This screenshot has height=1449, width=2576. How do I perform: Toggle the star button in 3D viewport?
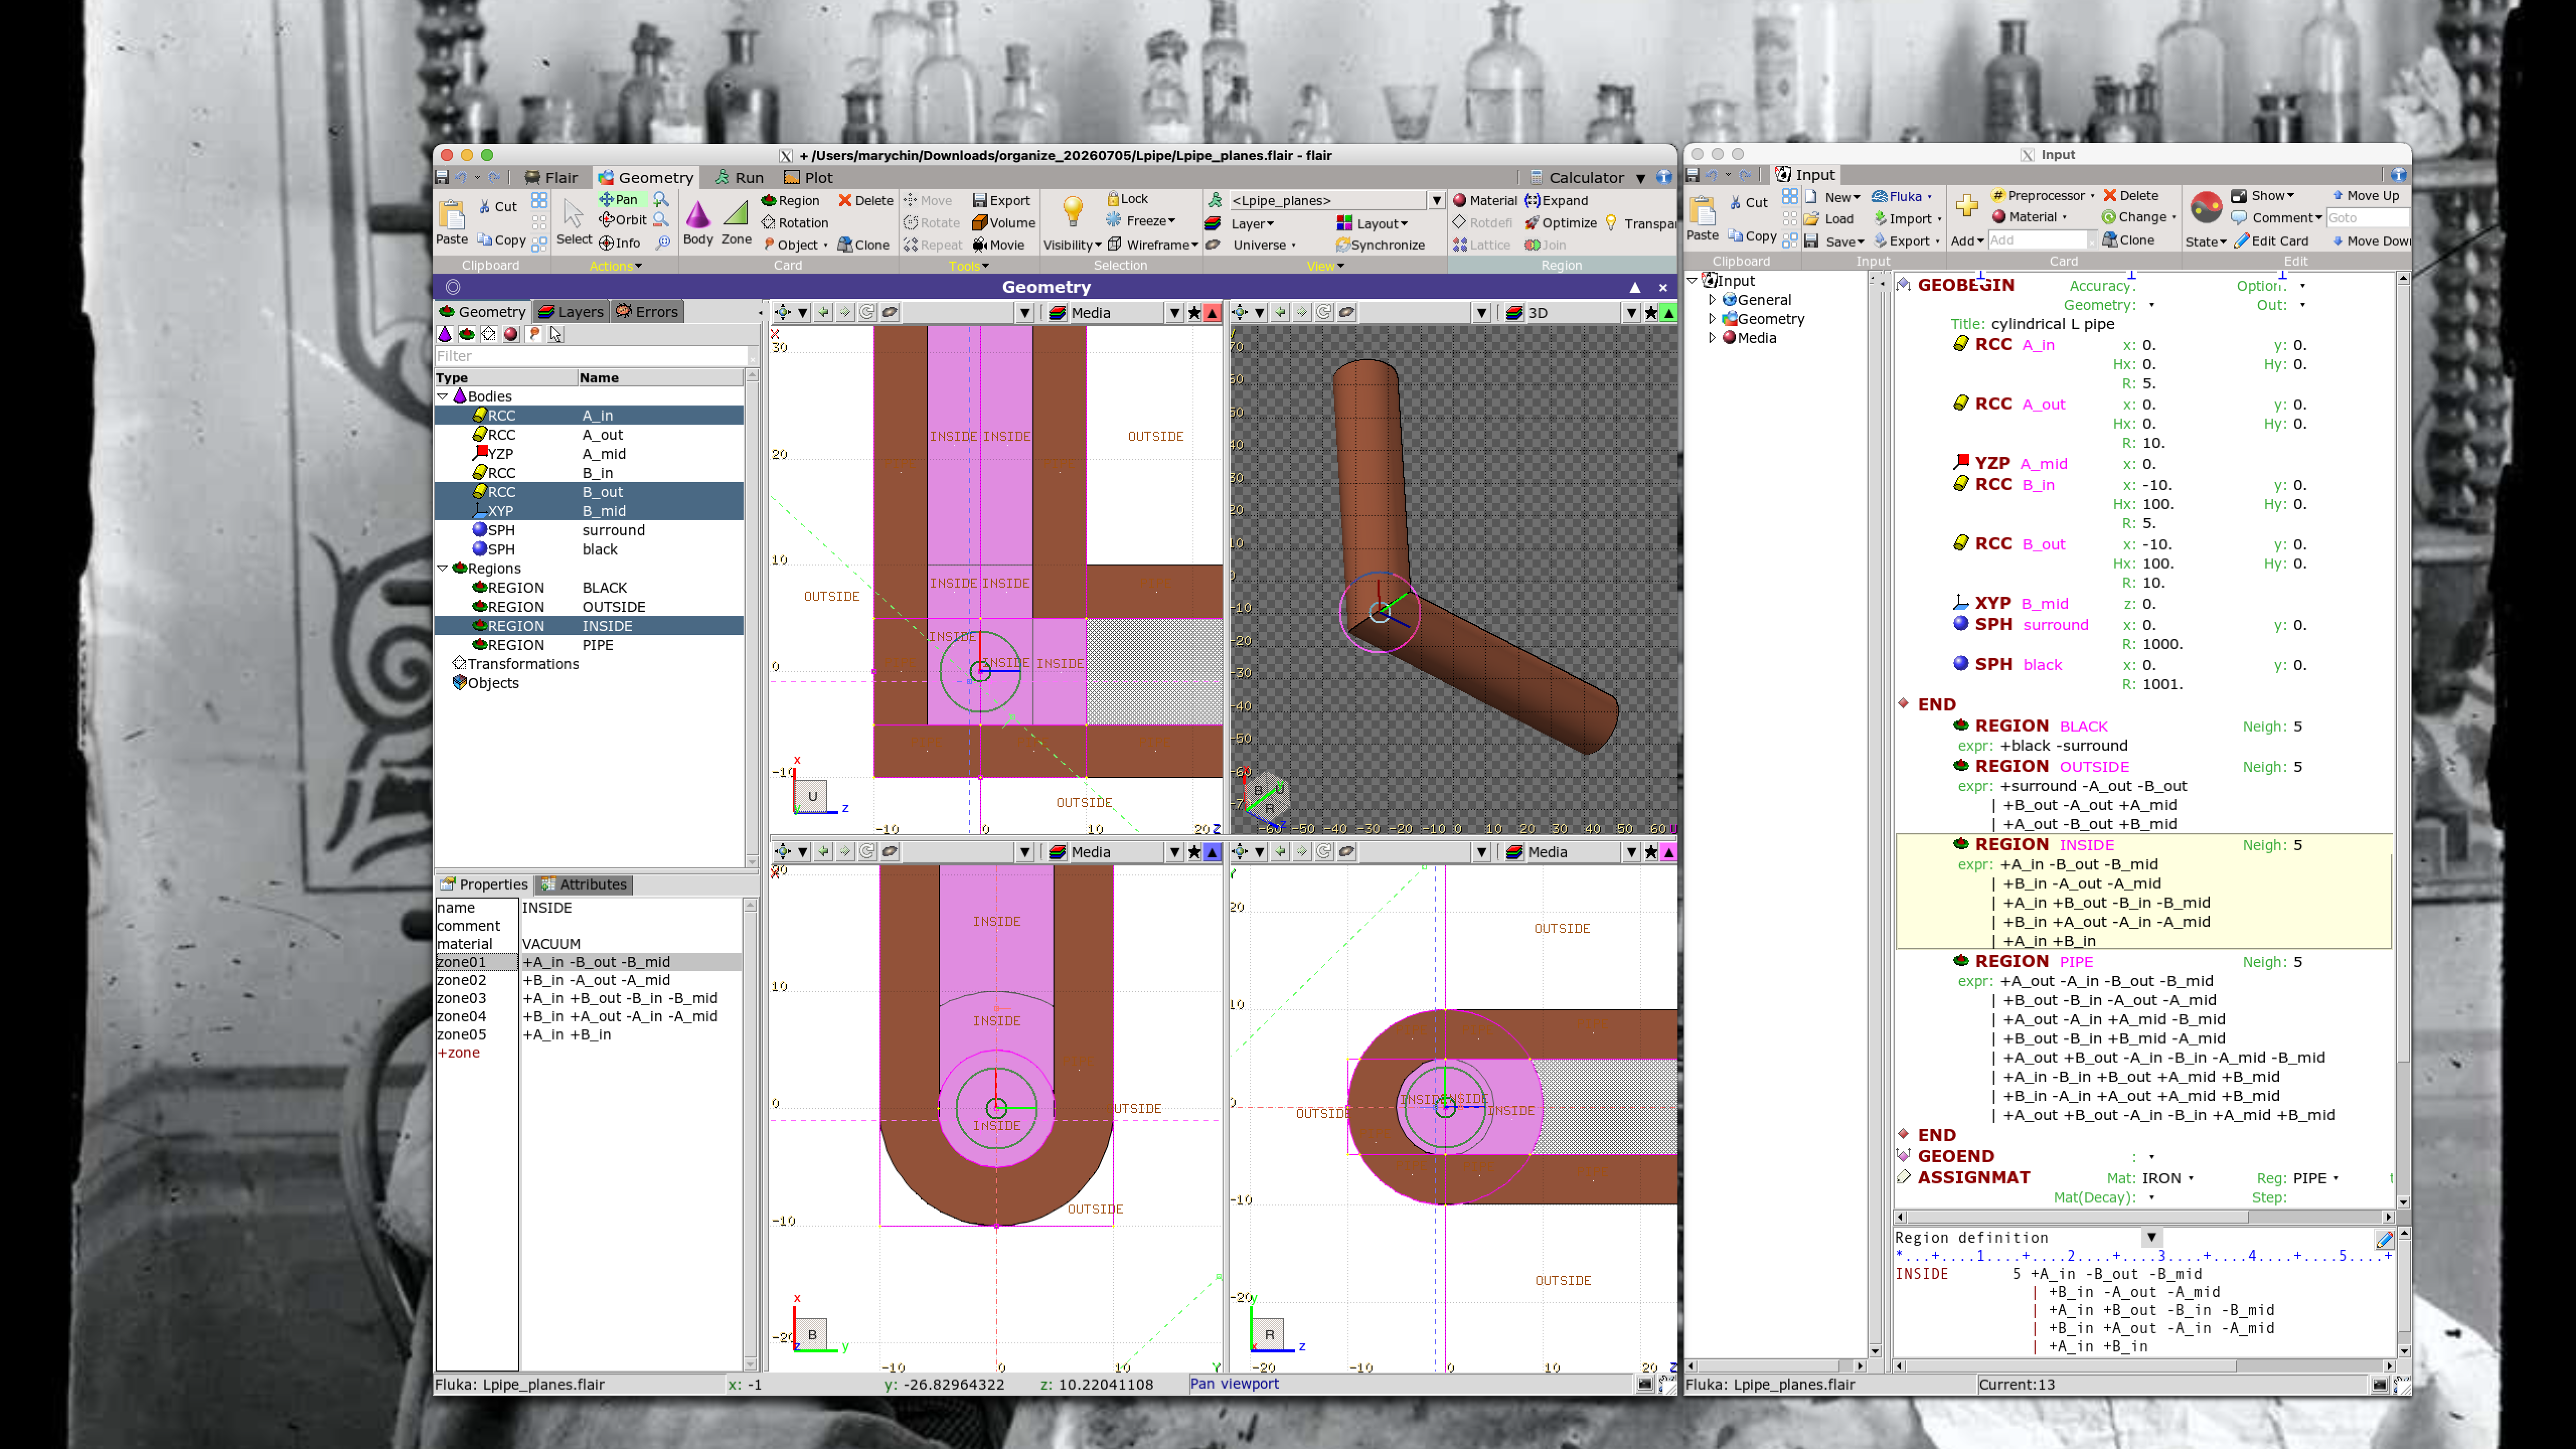click(1650, 313)
